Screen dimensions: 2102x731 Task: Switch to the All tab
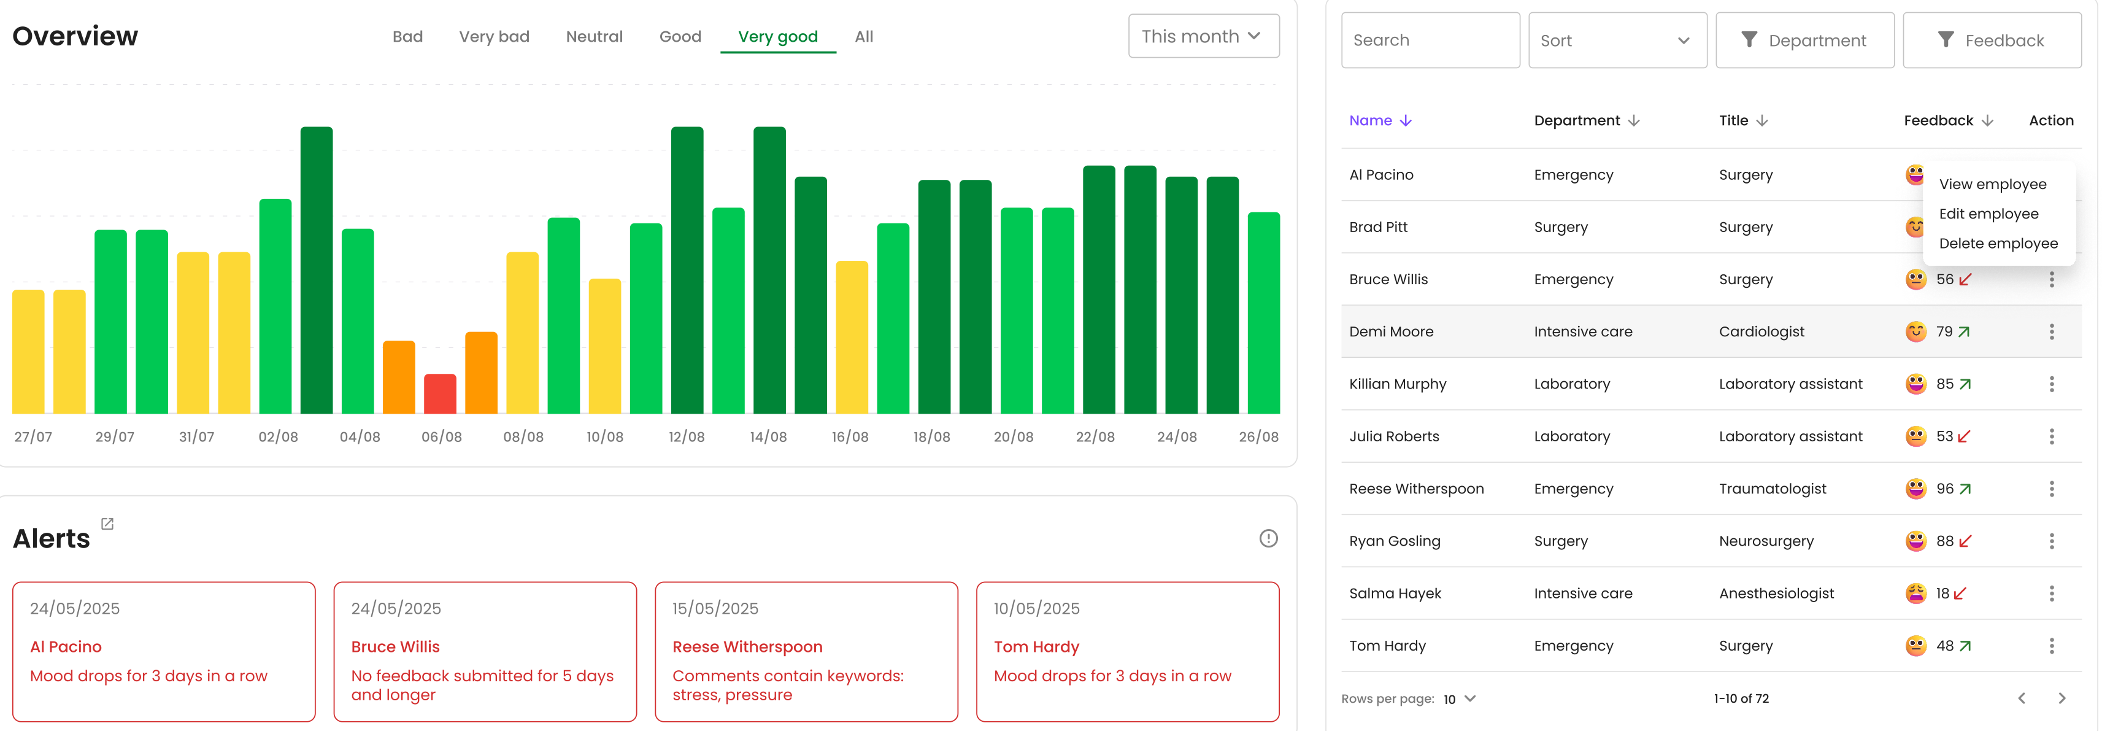(x=863, y=37)
